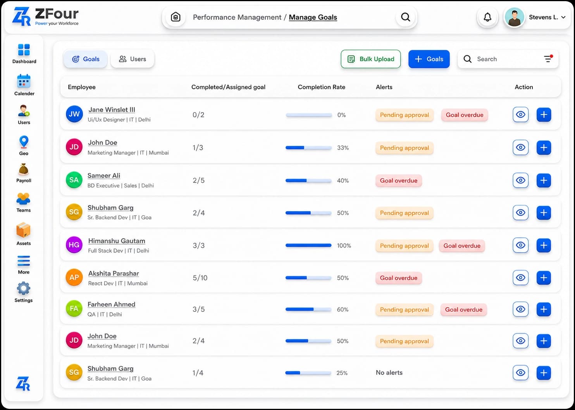Add goal for Shubham Garg 1/4 row
Image resolution: width=575 pixels, height=410 pixels.
pyautogui.click(x=544, y=372)
